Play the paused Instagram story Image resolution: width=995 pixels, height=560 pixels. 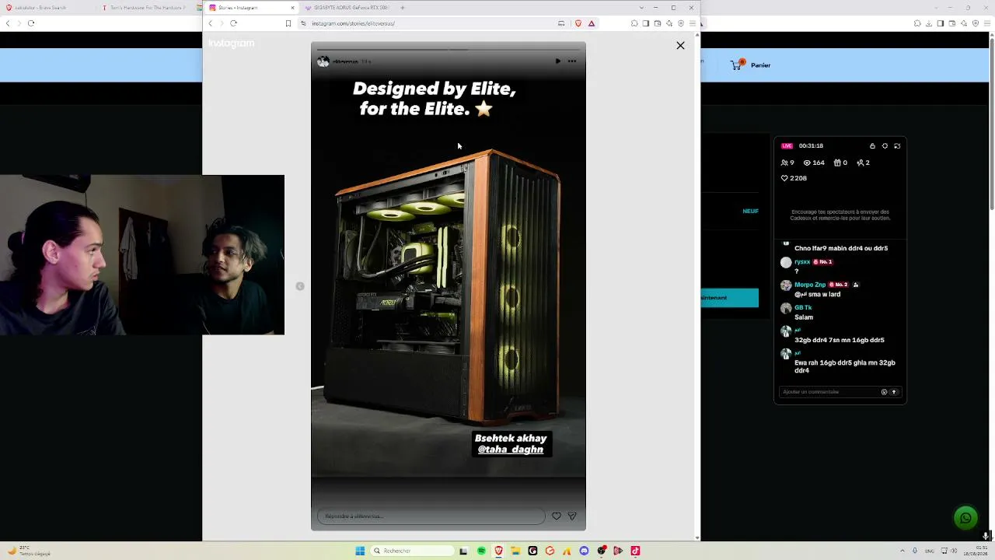(x=557, y=61)
